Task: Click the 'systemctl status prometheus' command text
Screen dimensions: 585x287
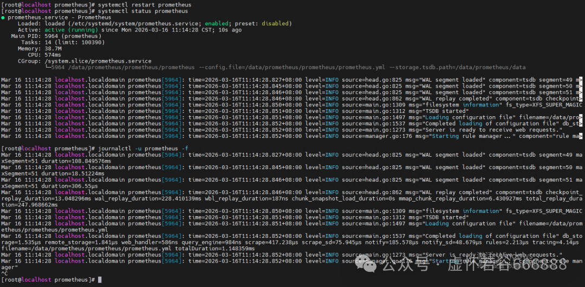Action: click(143, 11)
